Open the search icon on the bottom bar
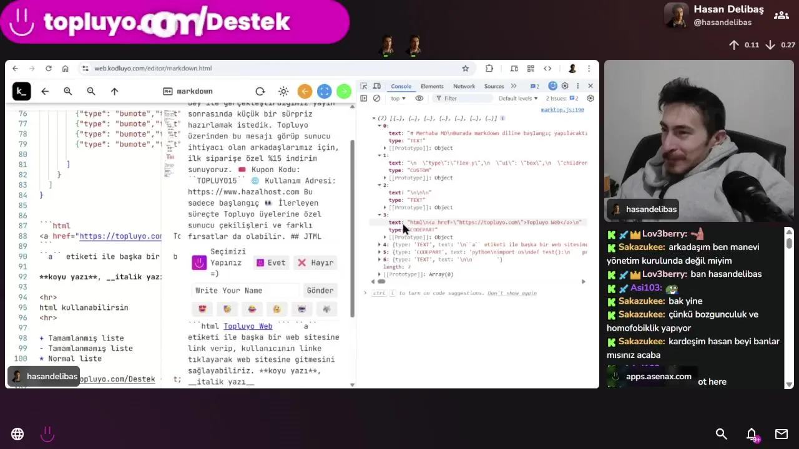This screenshot has height=449, width=799. point(722,434)
